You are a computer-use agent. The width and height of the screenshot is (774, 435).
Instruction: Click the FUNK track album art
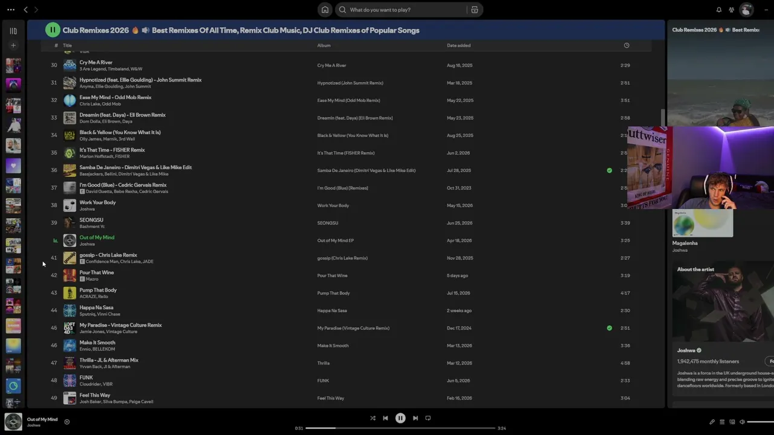[x=70, y=381]
